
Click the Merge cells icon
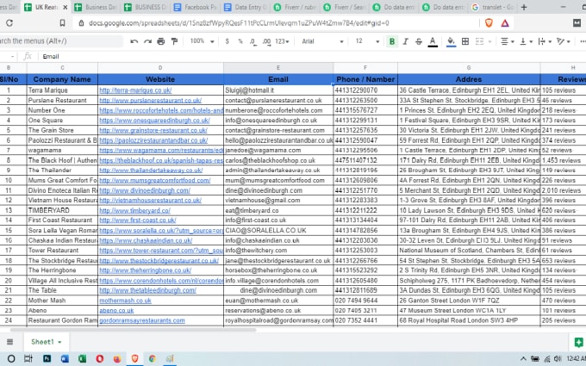pos(479,41)
